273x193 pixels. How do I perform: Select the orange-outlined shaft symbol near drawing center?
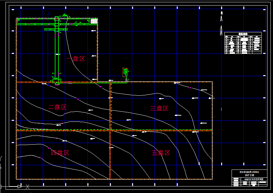pyautogui.click(x=125, y=72)
